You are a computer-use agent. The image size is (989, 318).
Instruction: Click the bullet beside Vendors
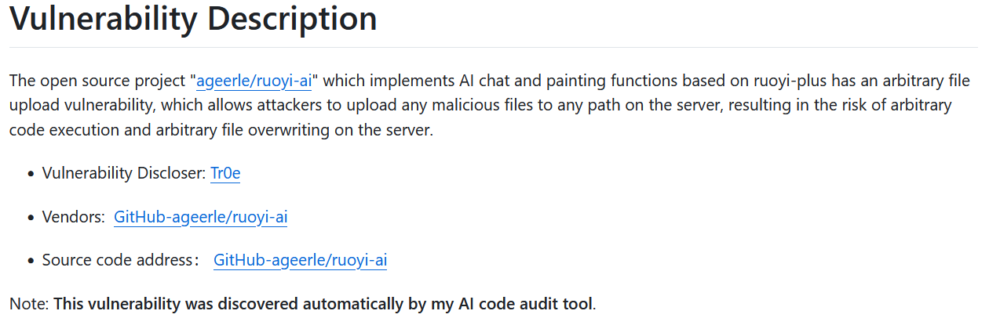pyautogui.click(x=30, y=218)
